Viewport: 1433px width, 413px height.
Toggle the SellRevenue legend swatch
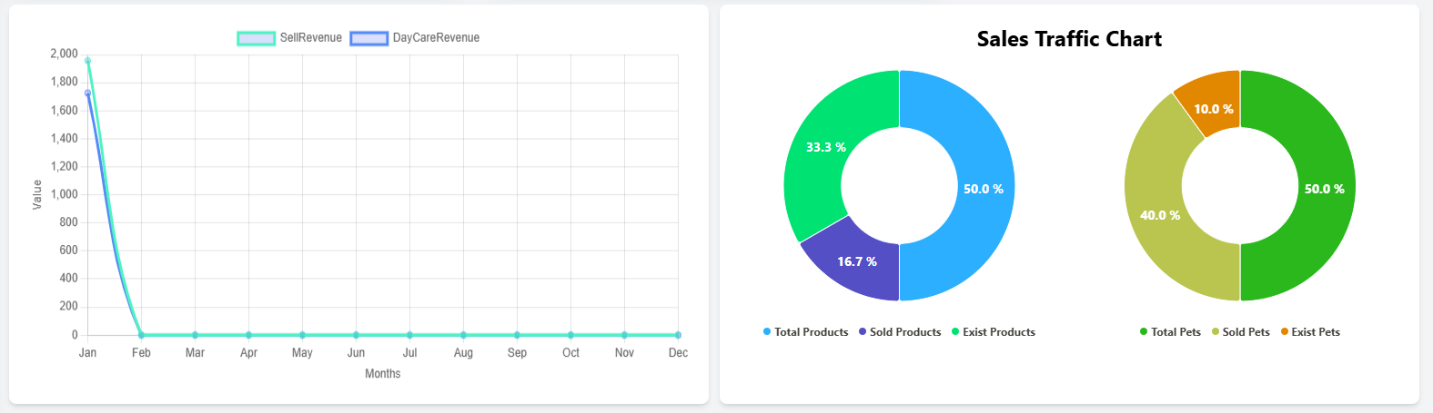[x=256, y=38]
